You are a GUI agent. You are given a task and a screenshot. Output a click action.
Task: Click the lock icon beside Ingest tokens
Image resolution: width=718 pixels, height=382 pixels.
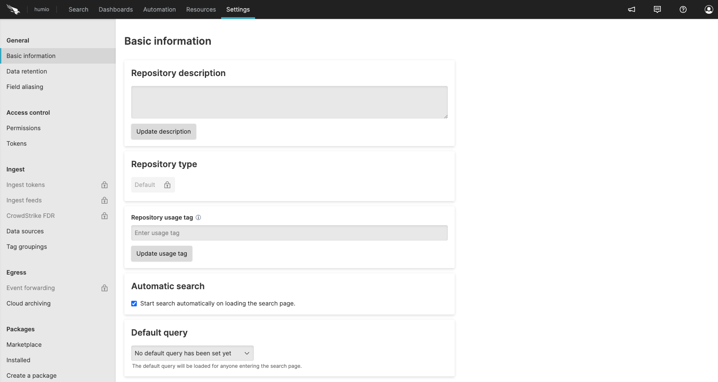pyautogui.click(x=105, y=185)
